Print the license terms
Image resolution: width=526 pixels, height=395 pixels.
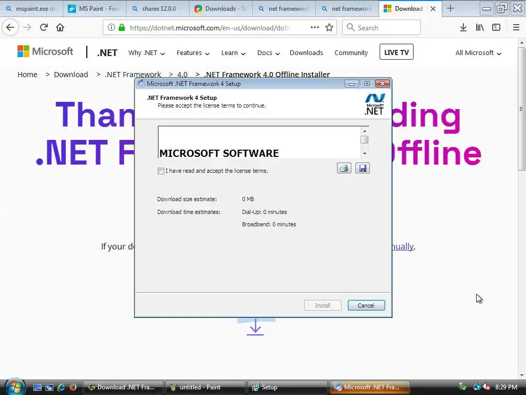[344, 168]
